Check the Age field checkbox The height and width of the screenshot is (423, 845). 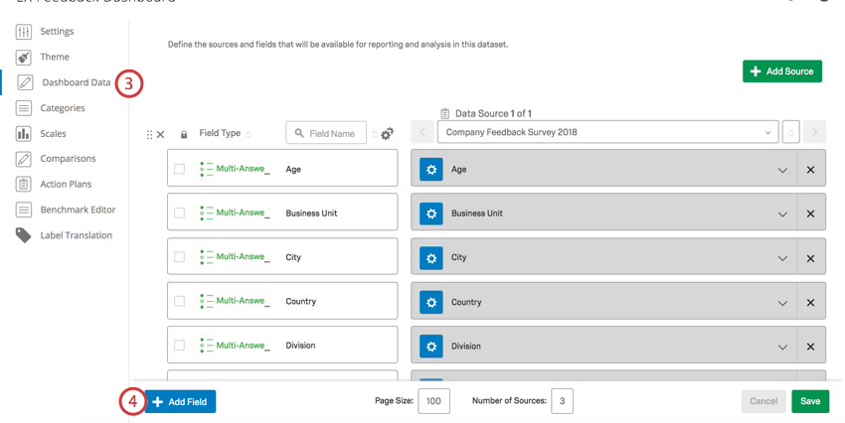[x=179, y=169]
